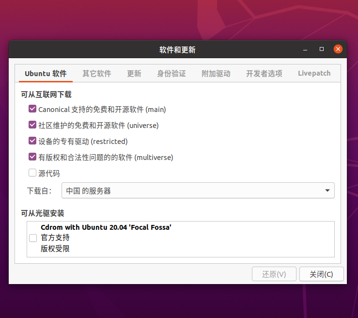Click the 软件和更新 window title
The image size is (358, 318).
tap(177, 50)
